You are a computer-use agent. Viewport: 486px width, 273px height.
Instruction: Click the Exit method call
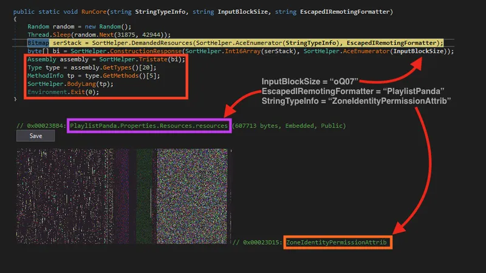click(x=78, y=92)
